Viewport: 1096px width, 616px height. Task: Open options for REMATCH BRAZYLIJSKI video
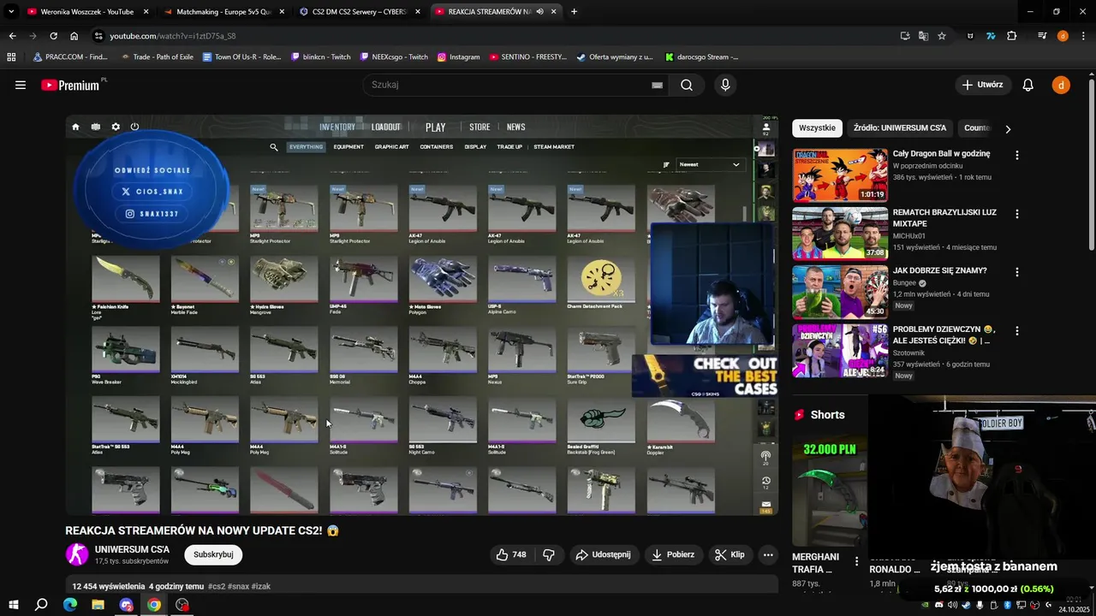1017,214
